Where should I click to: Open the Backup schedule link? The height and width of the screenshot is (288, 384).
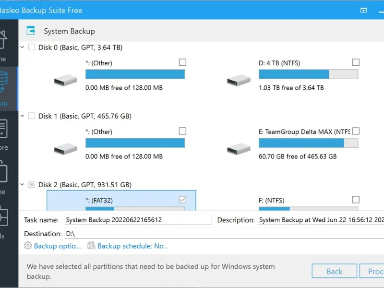(x=133, y=246)
